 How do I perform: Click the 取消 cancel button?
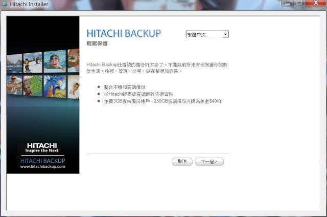pyautogui.click(x=182, y=162)
